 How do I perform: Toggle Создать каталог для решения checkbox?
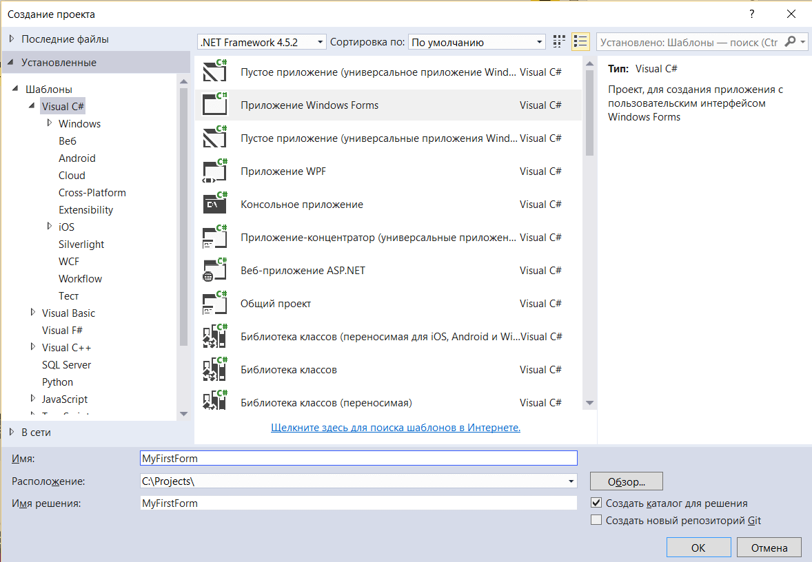coord(596,503)
